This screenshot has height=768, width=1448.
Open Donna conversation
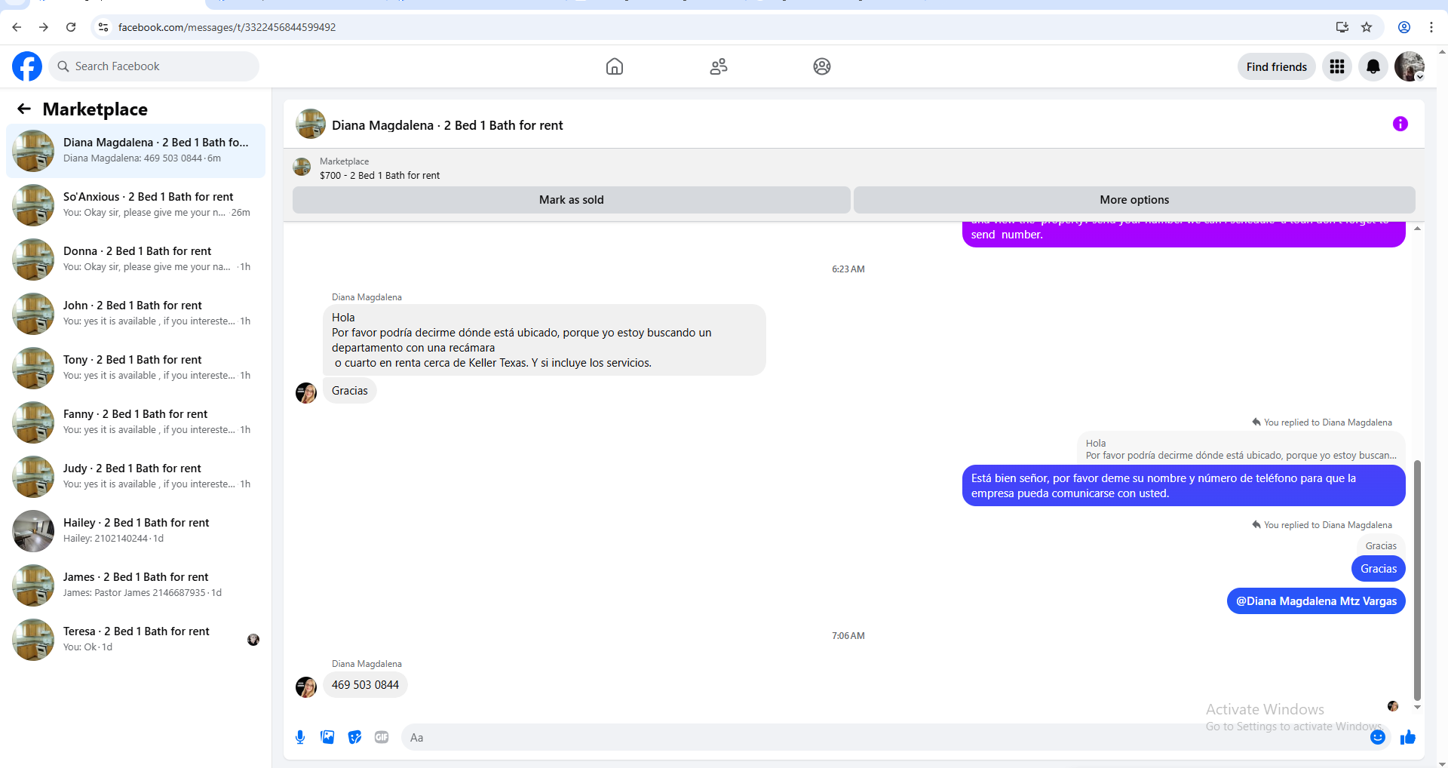(x=136, y=260)
